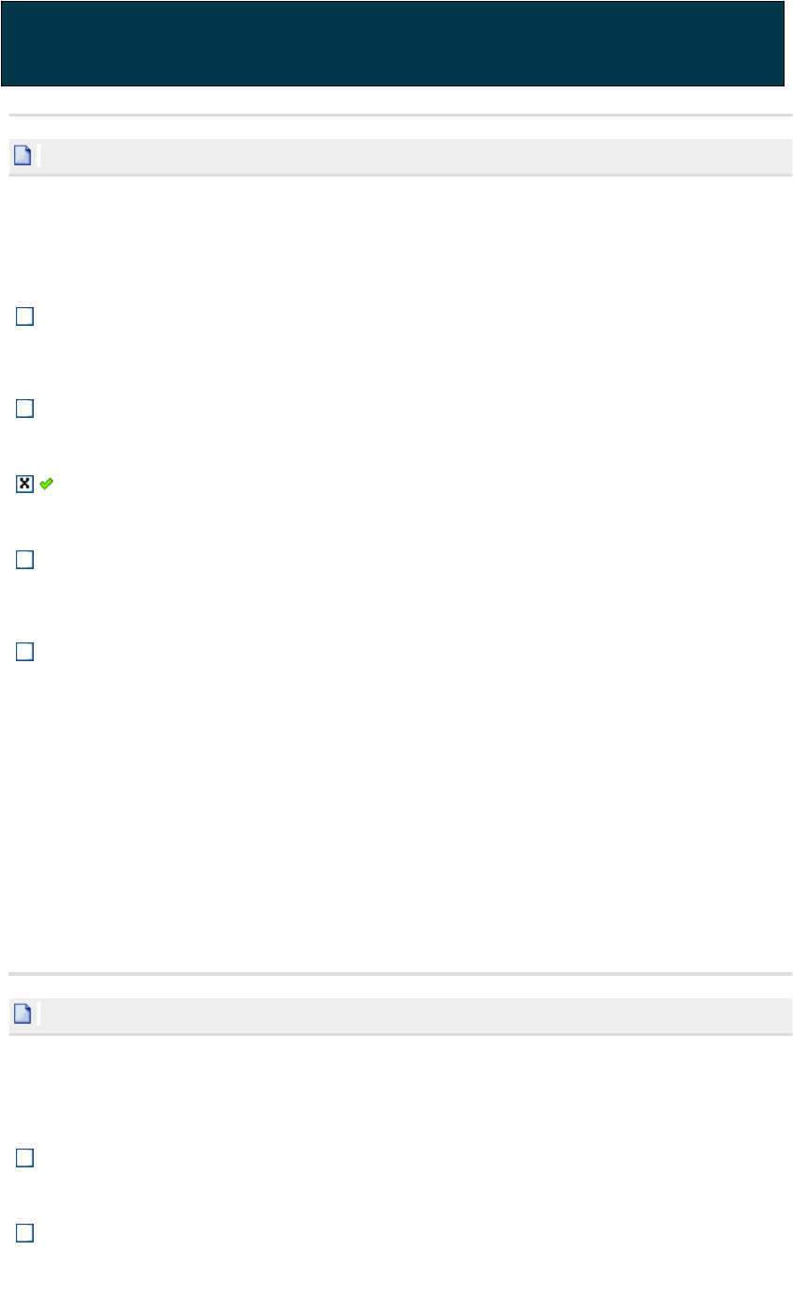793x1297 pixels.
Task: Click the divider line above the lower question bar
Action: (400, 974)
